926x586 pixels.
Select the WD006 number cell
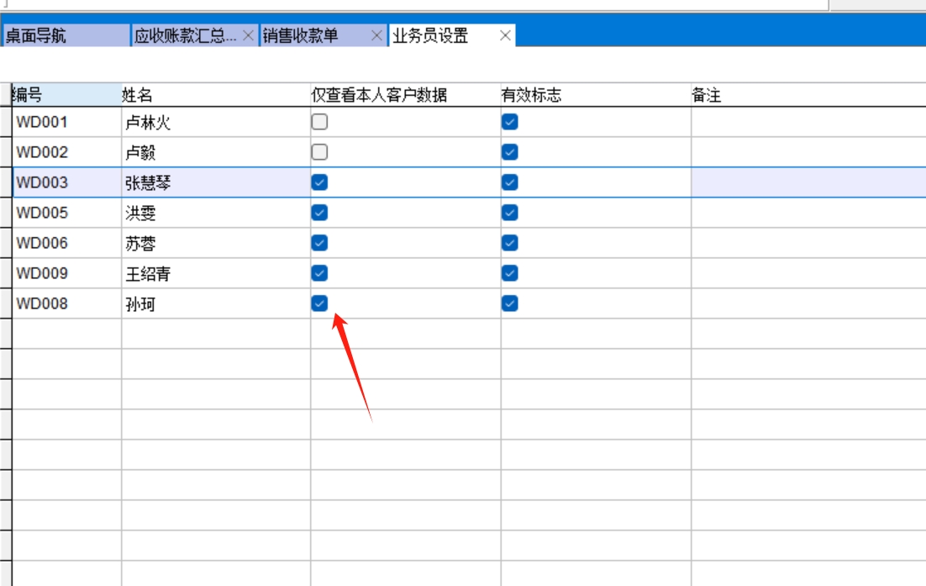tap(66, 243)
